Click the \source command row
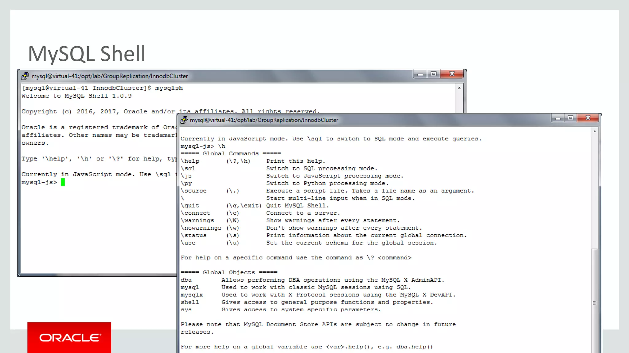Screen dimensions: 629x353 click(x=327, y=191)
